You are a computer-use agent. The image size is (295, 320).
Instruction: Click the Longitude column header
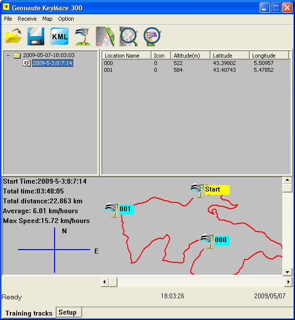(269, 56)
